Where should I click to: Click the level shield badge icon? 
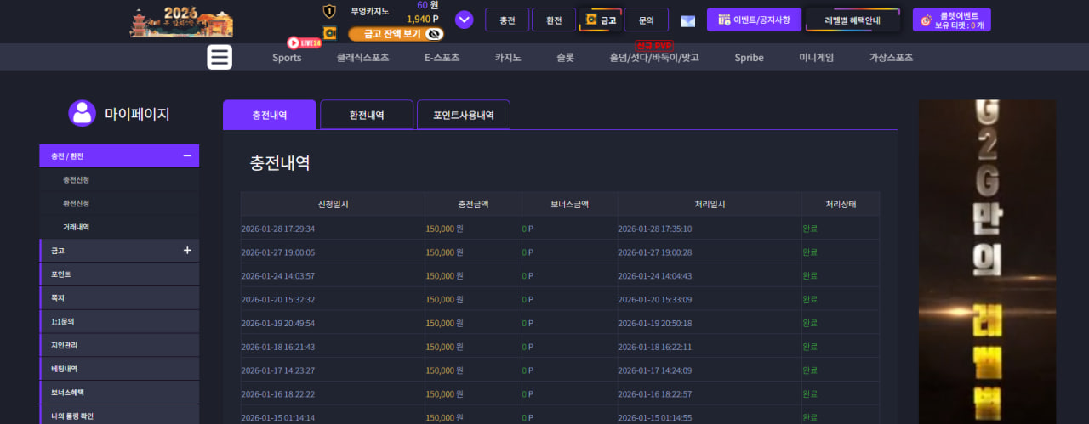click(329, 11)
